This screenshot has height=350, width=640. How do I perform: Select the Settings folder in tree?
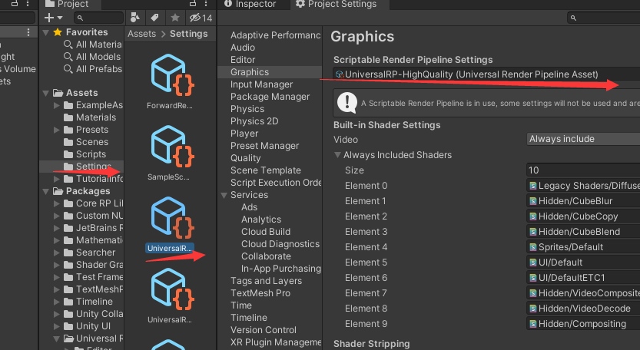88,167
